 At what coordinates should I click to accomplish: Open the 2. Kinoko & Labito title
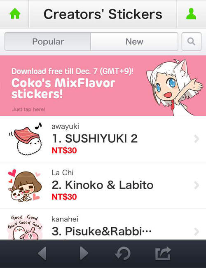point(103,185)
